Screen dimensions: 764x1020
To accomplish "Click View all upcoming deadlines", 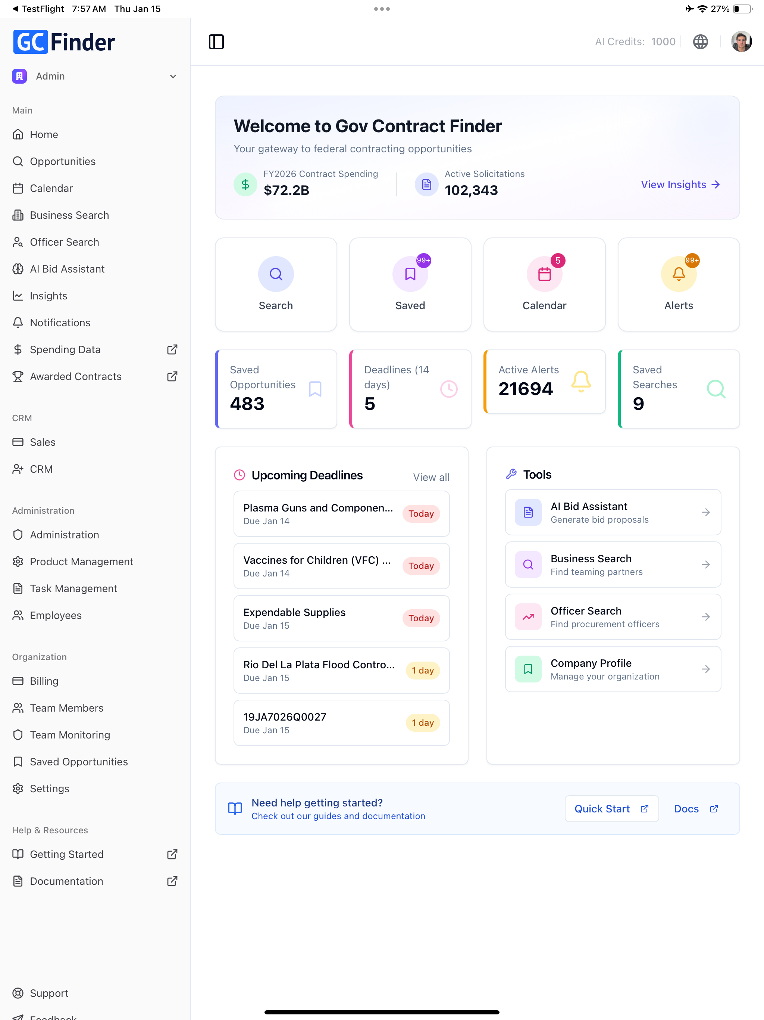I will tap(431, 477).
